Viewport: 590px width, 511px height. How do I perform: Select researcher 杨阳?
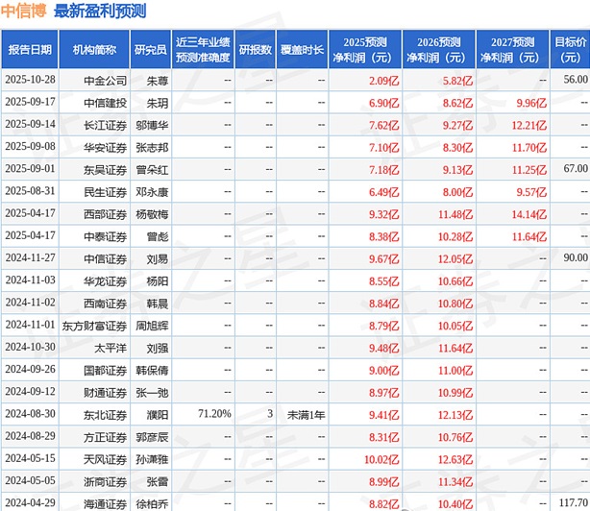click(158, 281)
